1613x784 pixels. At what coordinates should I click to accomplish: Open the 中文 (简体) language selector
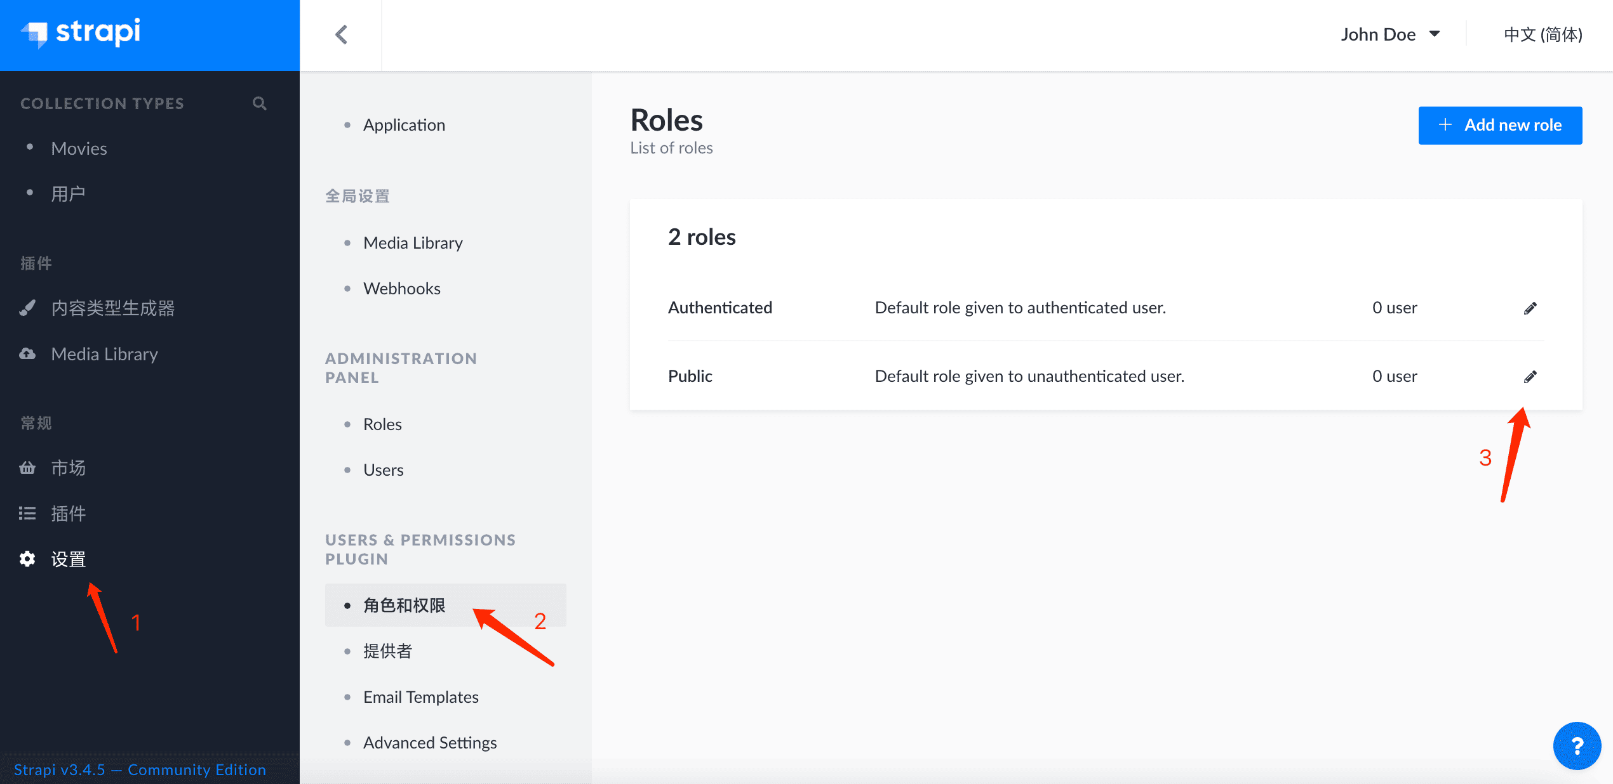[x=1543, y=34]
